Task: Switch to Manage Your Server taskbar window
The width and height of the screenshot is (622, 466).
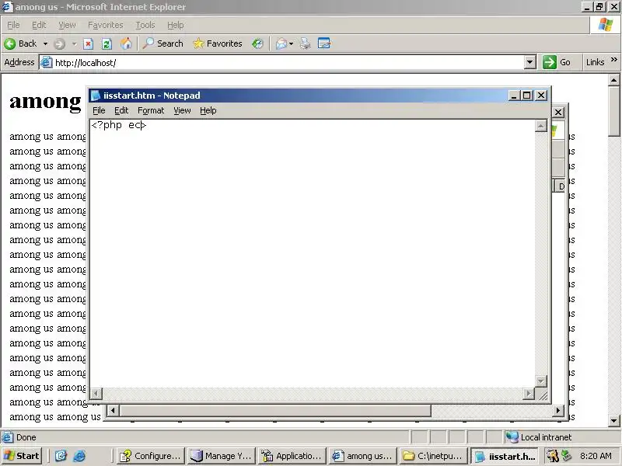Action: coord(221,456)
